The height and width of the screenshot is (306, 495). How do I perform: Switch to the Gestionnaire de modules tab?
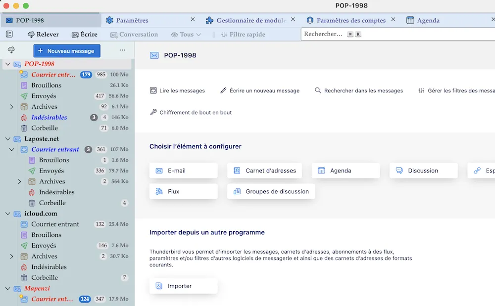[x=251, y=20]
